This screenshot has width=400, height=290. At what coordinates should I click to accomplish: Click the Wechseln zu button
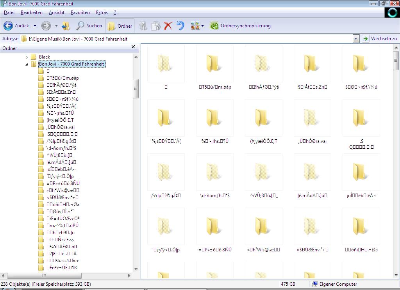tap(380, 39)
